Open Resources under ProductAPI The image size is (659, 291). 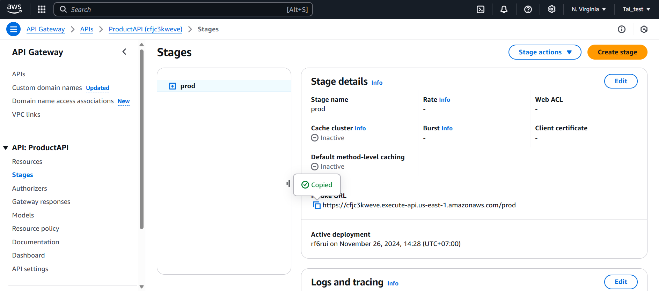(x=27, y=162)
